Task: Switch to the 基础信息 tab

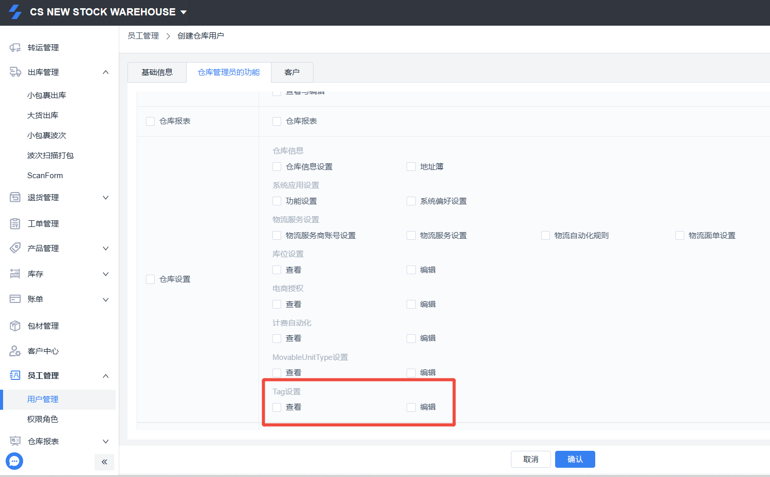Action: [x=157, y=72]
